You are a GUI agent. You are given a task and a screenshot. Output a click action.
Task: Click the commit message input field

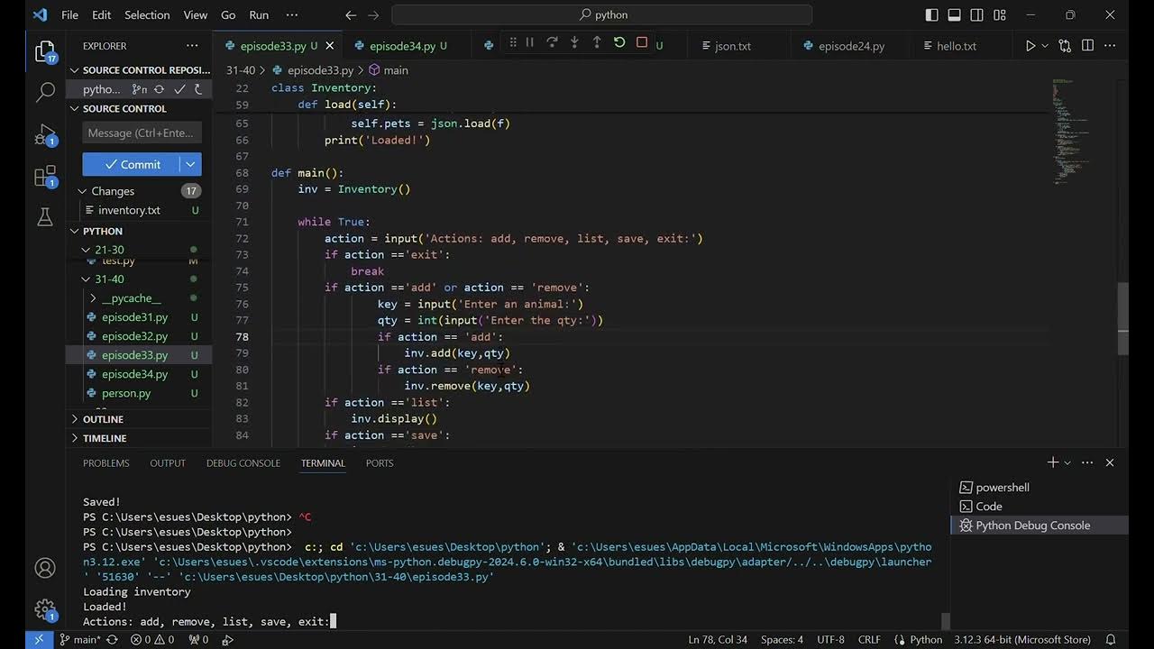pyautogui.click(x=142, y=133)
